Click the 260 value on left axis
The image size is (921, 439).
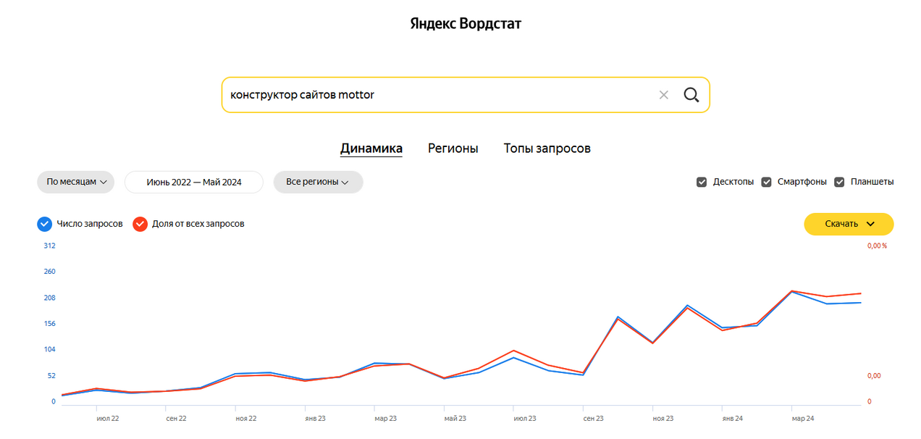(x=49, y=272)
